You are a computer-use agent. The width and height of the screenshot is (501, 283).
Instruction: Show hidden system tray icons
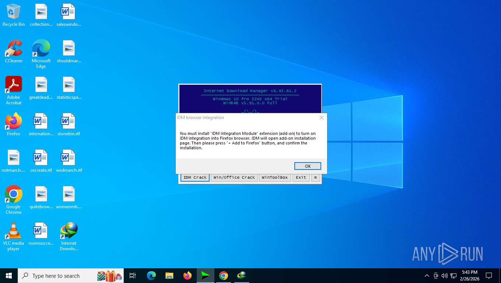[427, 276]
